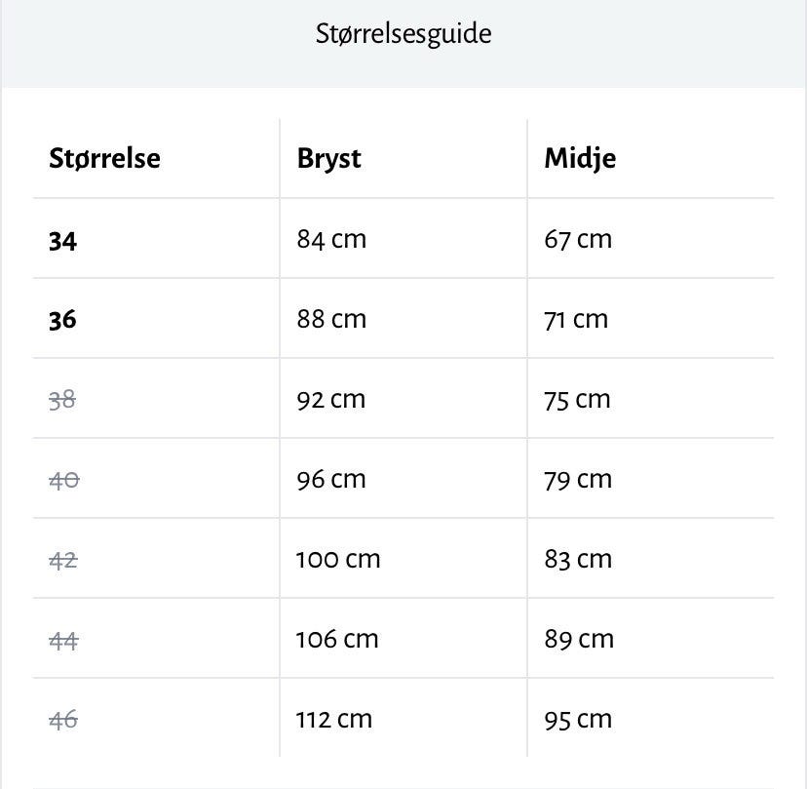
Task: Click the Størrelse column header
Action: click(104, 158)
